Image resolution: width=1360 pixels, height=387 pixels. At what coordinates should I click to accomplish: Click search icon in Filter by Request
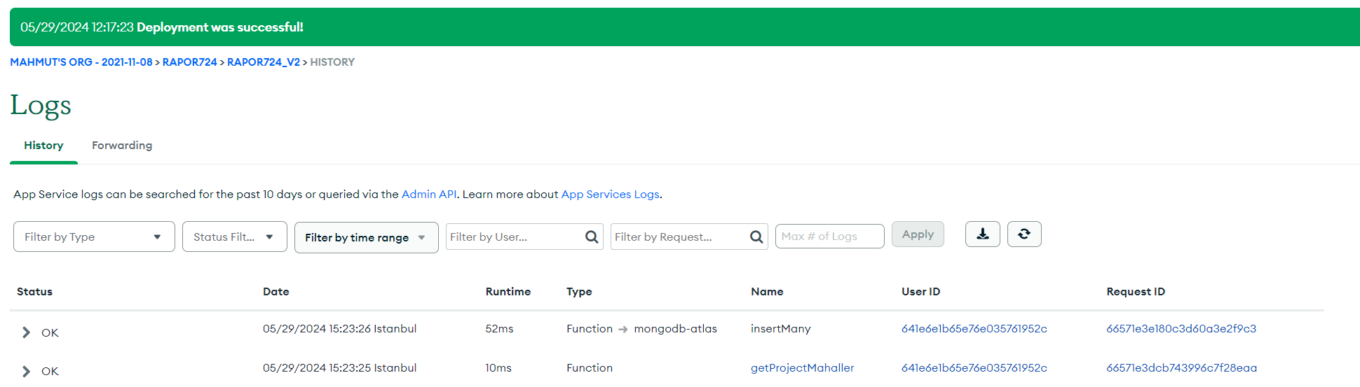756,237
